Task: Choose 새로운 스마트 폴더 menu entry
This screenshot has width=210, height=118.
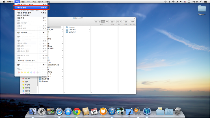Action: [31, 13]
